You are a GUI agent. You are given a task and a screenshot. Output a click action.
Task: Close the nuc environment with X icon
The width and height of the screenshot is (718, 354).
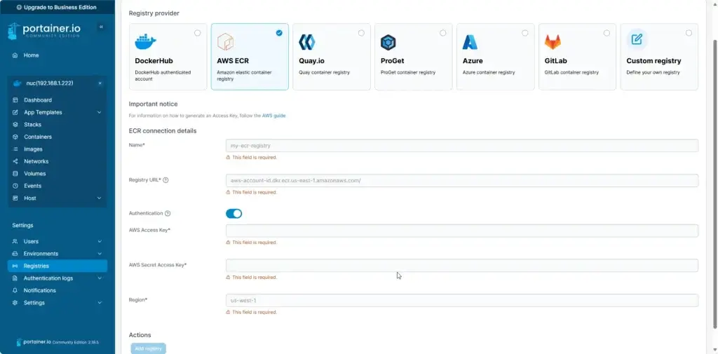click(x=100, y=83)
